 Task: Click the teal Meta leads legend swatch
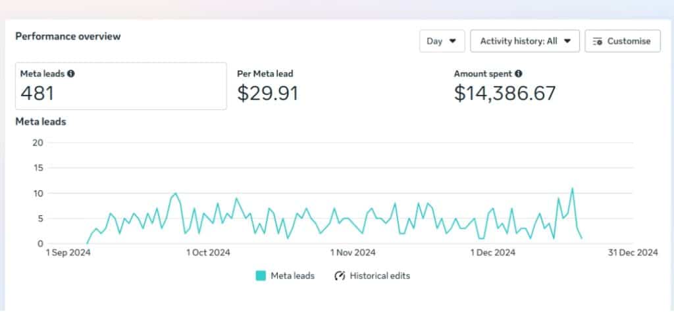261,276
